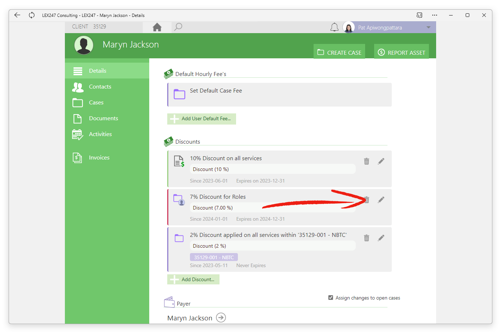The width and height of the screenshot is (501, 333).
Task: Open Contacts in sidebar
Action: (107, 86)
